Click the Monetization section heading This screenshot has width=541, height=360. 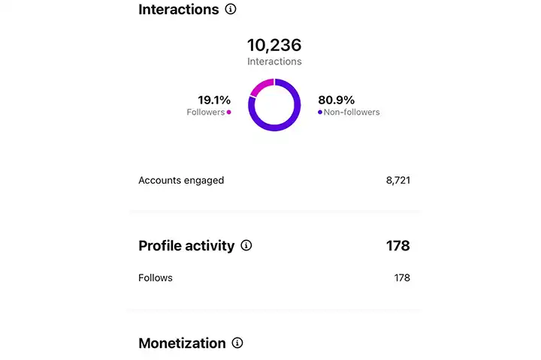(x=182, y=343)
